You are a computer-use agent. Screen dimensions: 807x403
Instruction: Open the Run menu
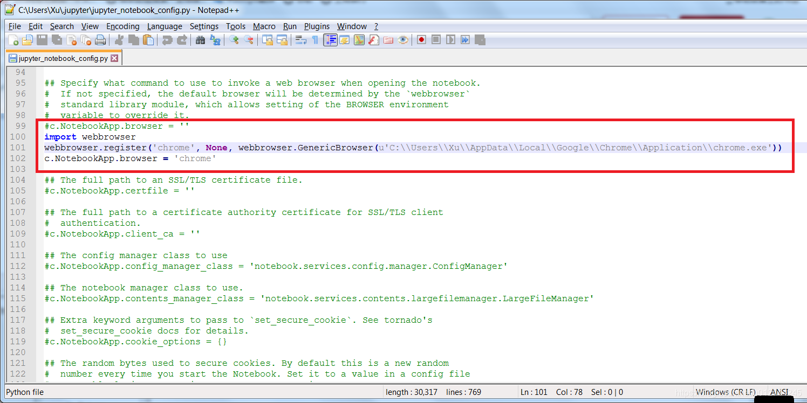pos(290,26)
